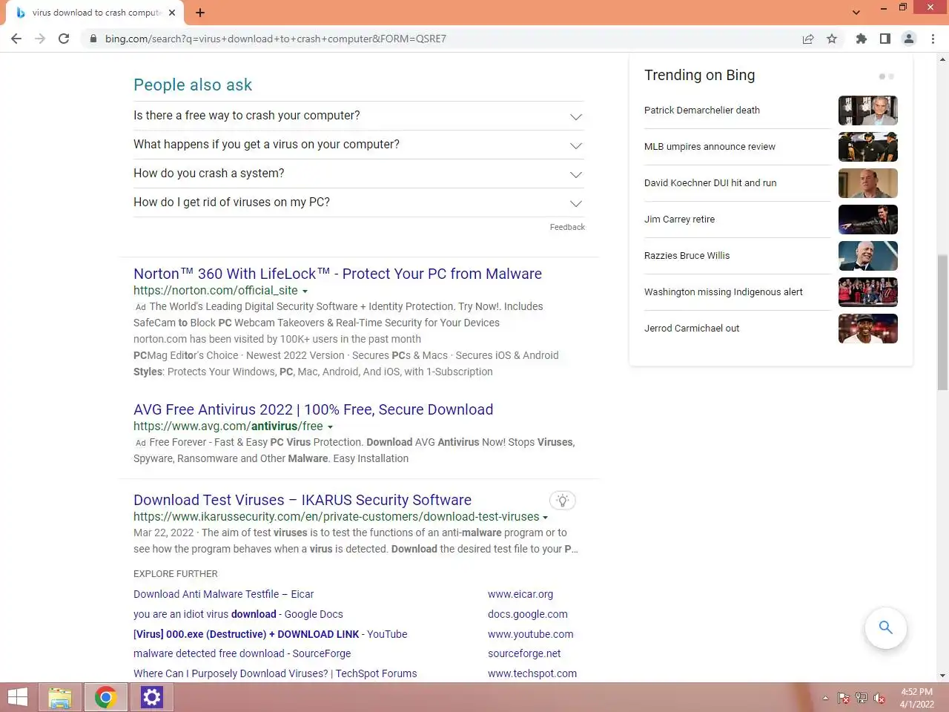Open the 000.exe Destructive YouTube link
The image size is (949, 712).
tap(270, 634)
